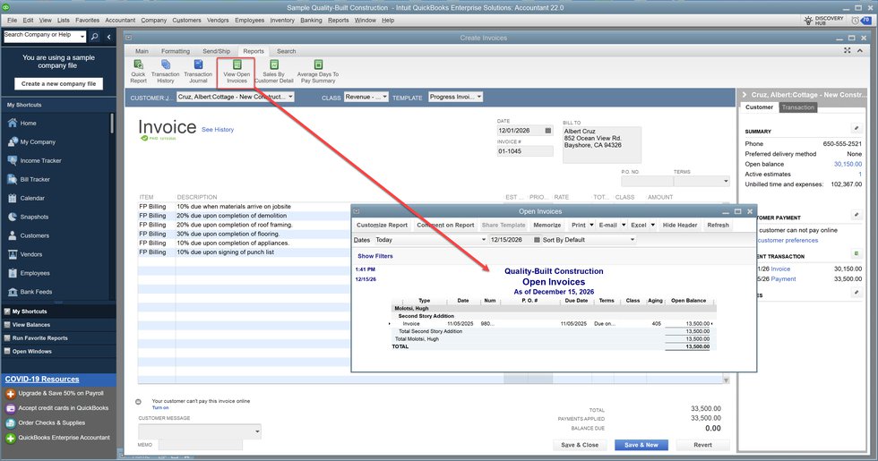Click the See History link
878x461 pixels.
click(218, 130)
